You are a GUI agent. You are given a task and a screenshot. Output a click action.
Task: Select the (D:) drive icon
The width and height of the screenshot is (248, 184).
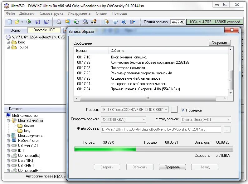click(14, 151)
